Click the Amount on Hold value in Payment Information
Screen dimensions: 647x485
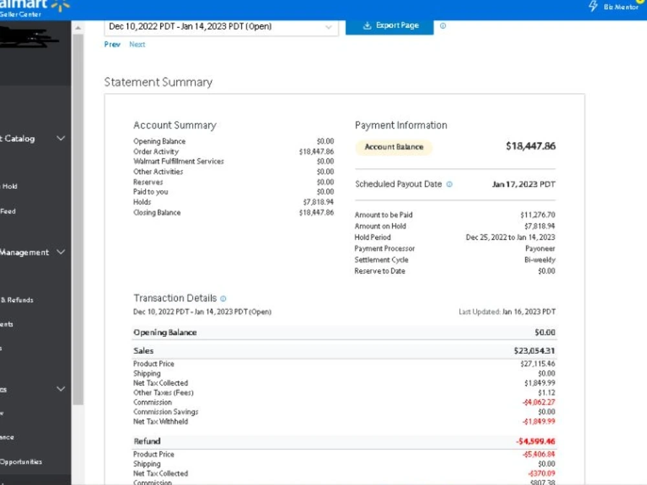click(540, 226)
